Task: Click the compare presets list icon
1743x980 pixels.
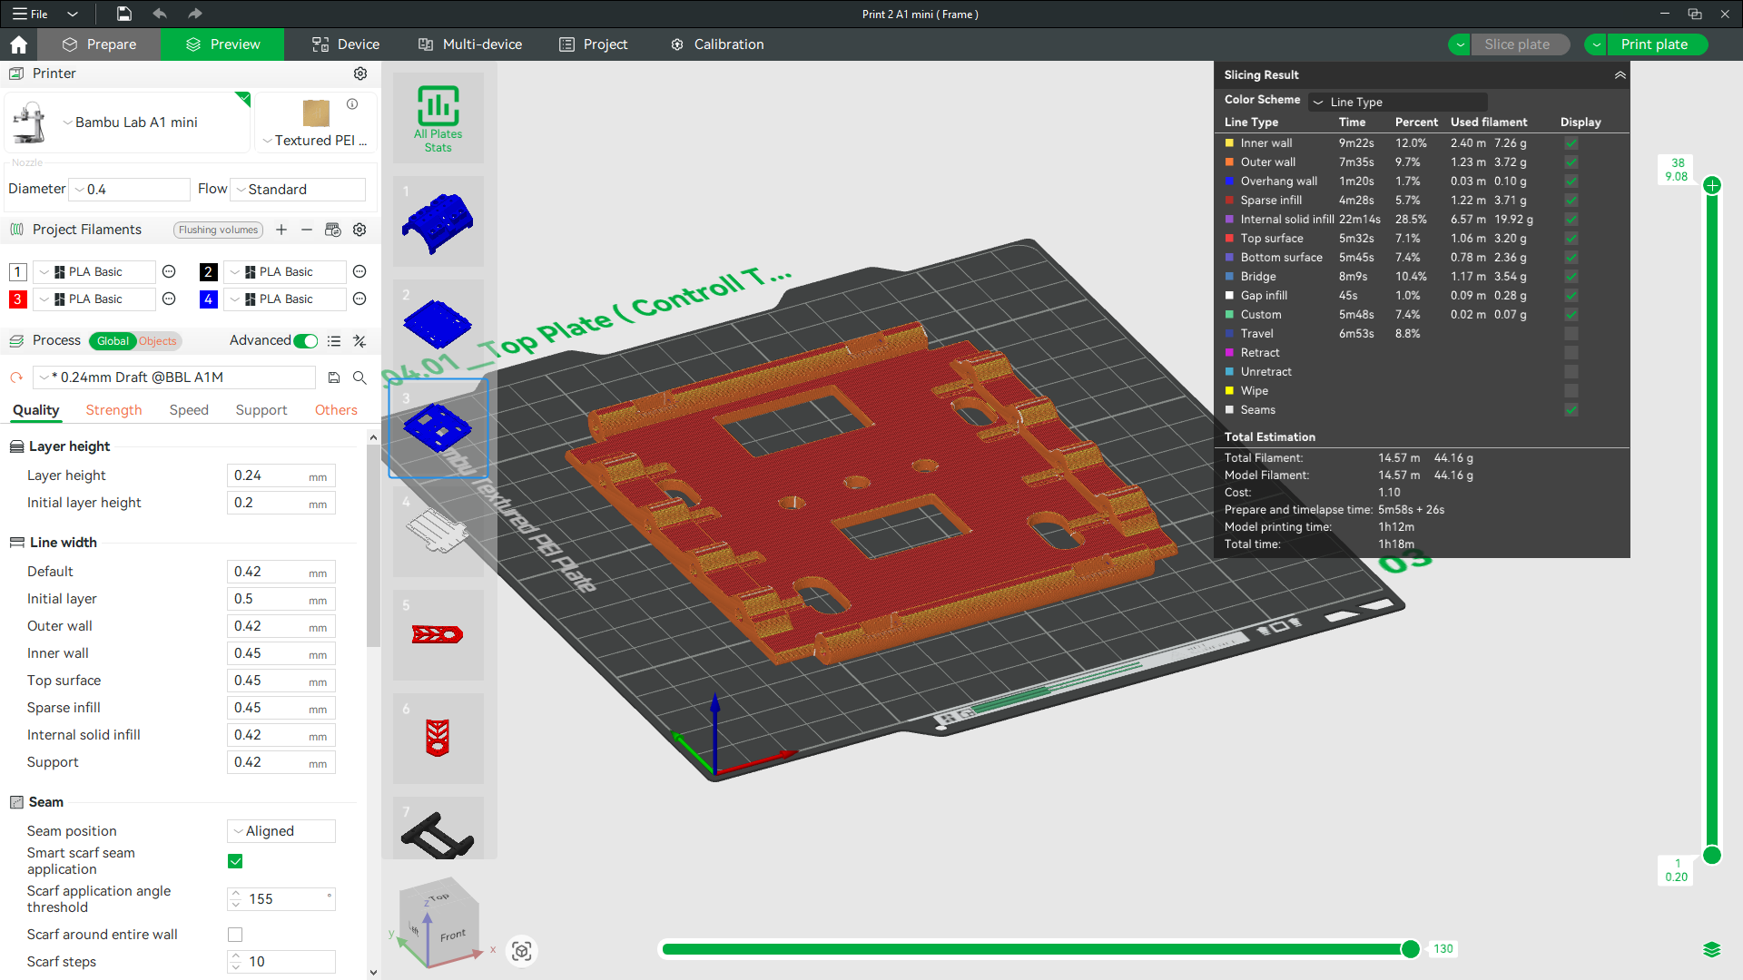Action: pos(334,341)
